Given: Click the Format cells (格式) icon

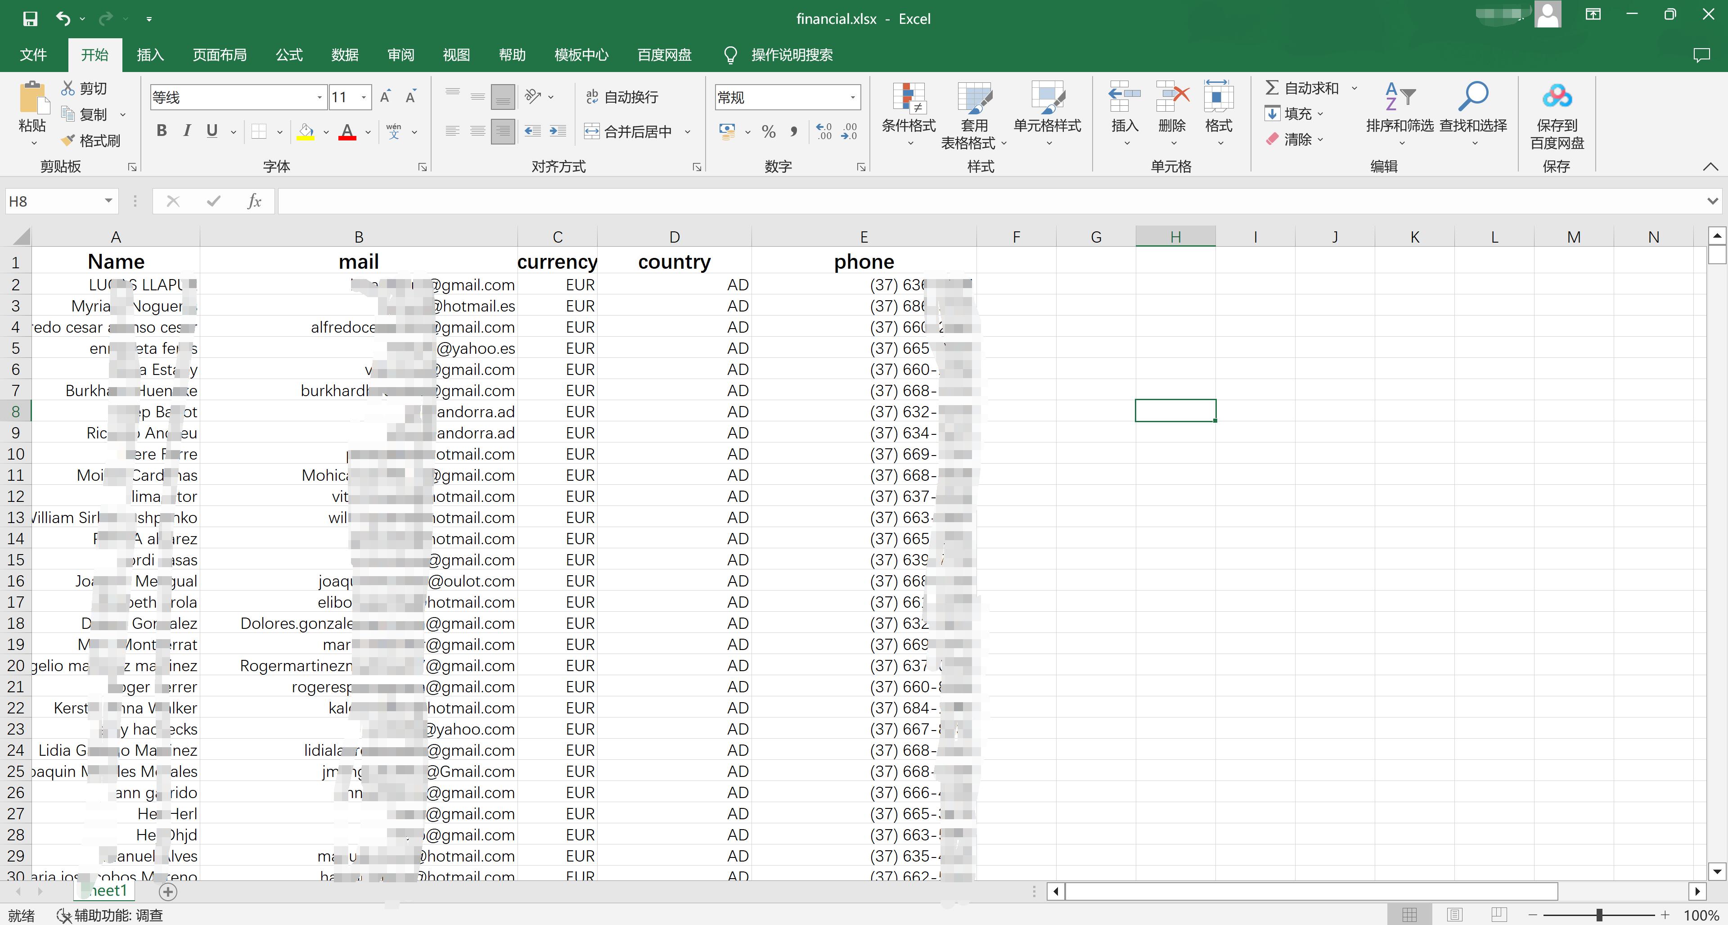Looking at the screenshot, I should [x=1218, y=97].
